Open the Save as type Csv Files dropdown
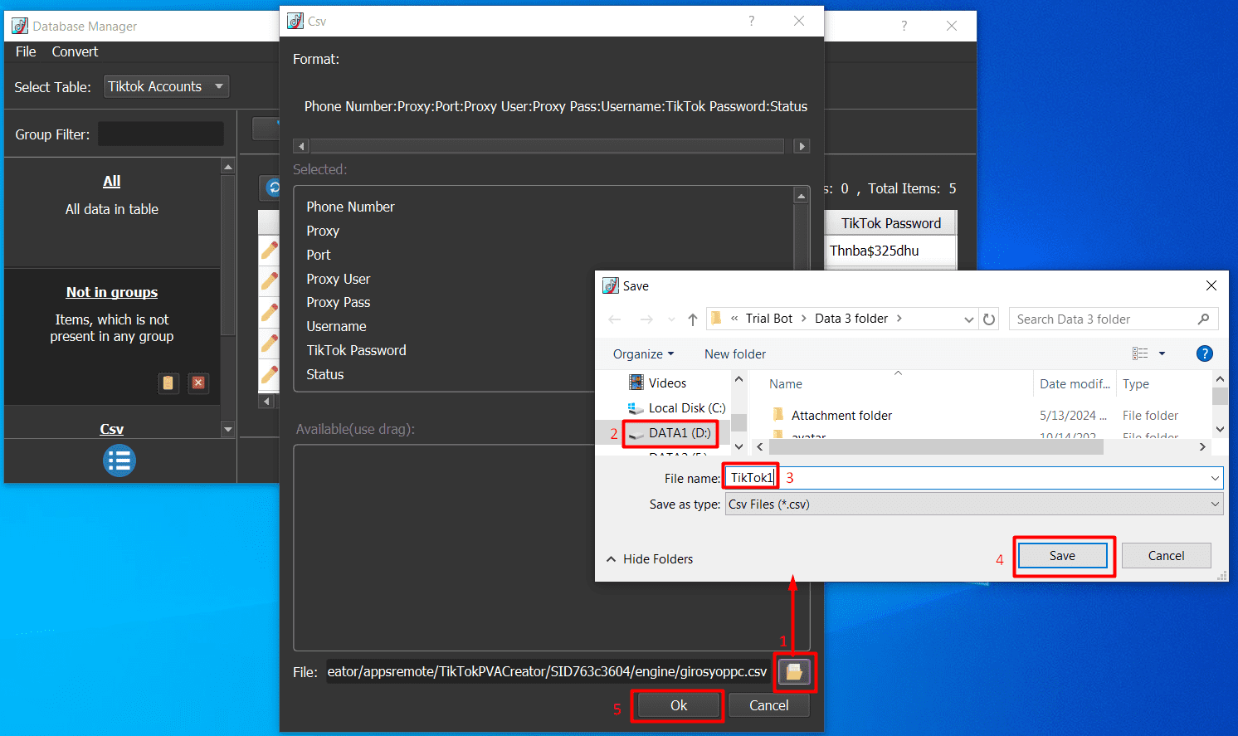The image size is (1238, 736). click(x=973, y=504)
